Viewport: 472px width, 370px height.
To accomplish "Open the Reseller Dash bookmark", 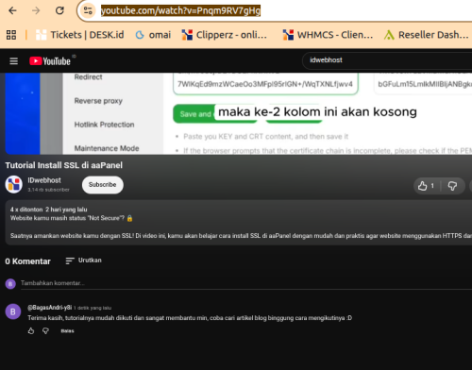I will pos(426,35).
